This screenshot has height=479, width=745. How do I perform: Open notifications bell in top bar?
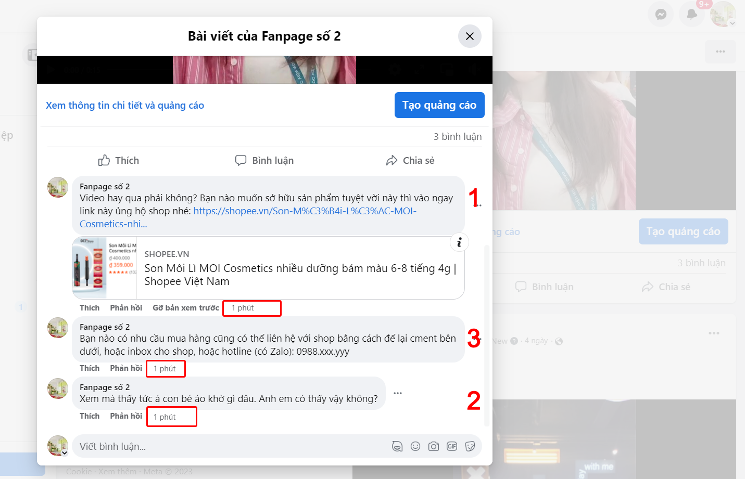click(692, 14)
